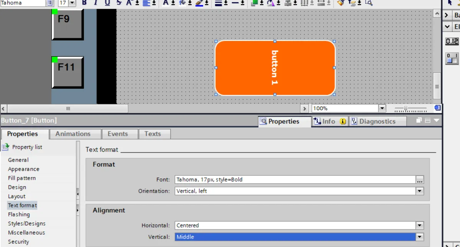
Task: Toggle italic text formatting in toolbar
Action: pos(96,3)
